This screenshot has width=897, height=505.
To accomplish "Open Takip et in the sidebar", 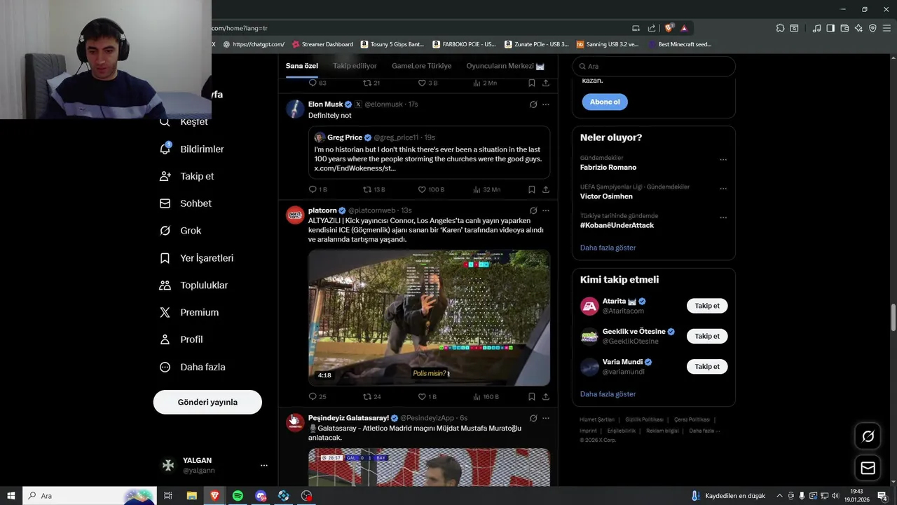I will tap(187, 176).
